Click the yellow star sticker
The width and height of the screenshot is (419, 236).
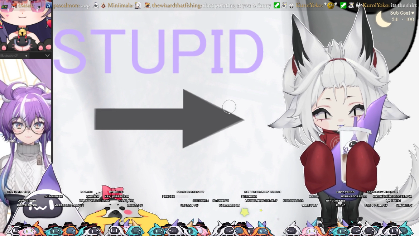point(245,212)
